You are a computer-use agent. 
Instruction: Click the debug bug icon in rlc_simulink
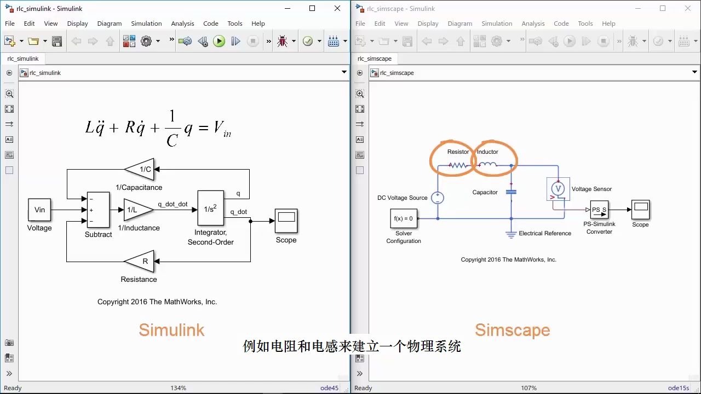(283, 41)
